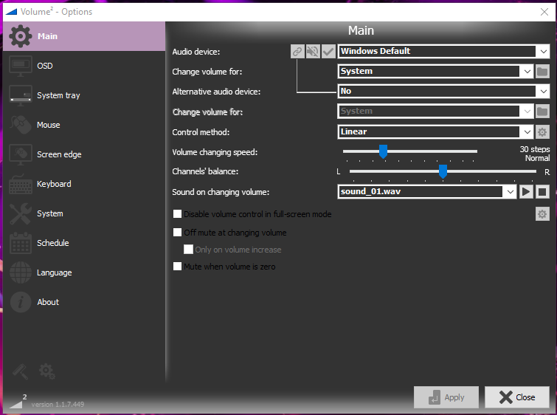Viewport: 557px width, 415px height.
Task: Expand the sound_01.wav dropdown
Action: click(x=510, y=192)
